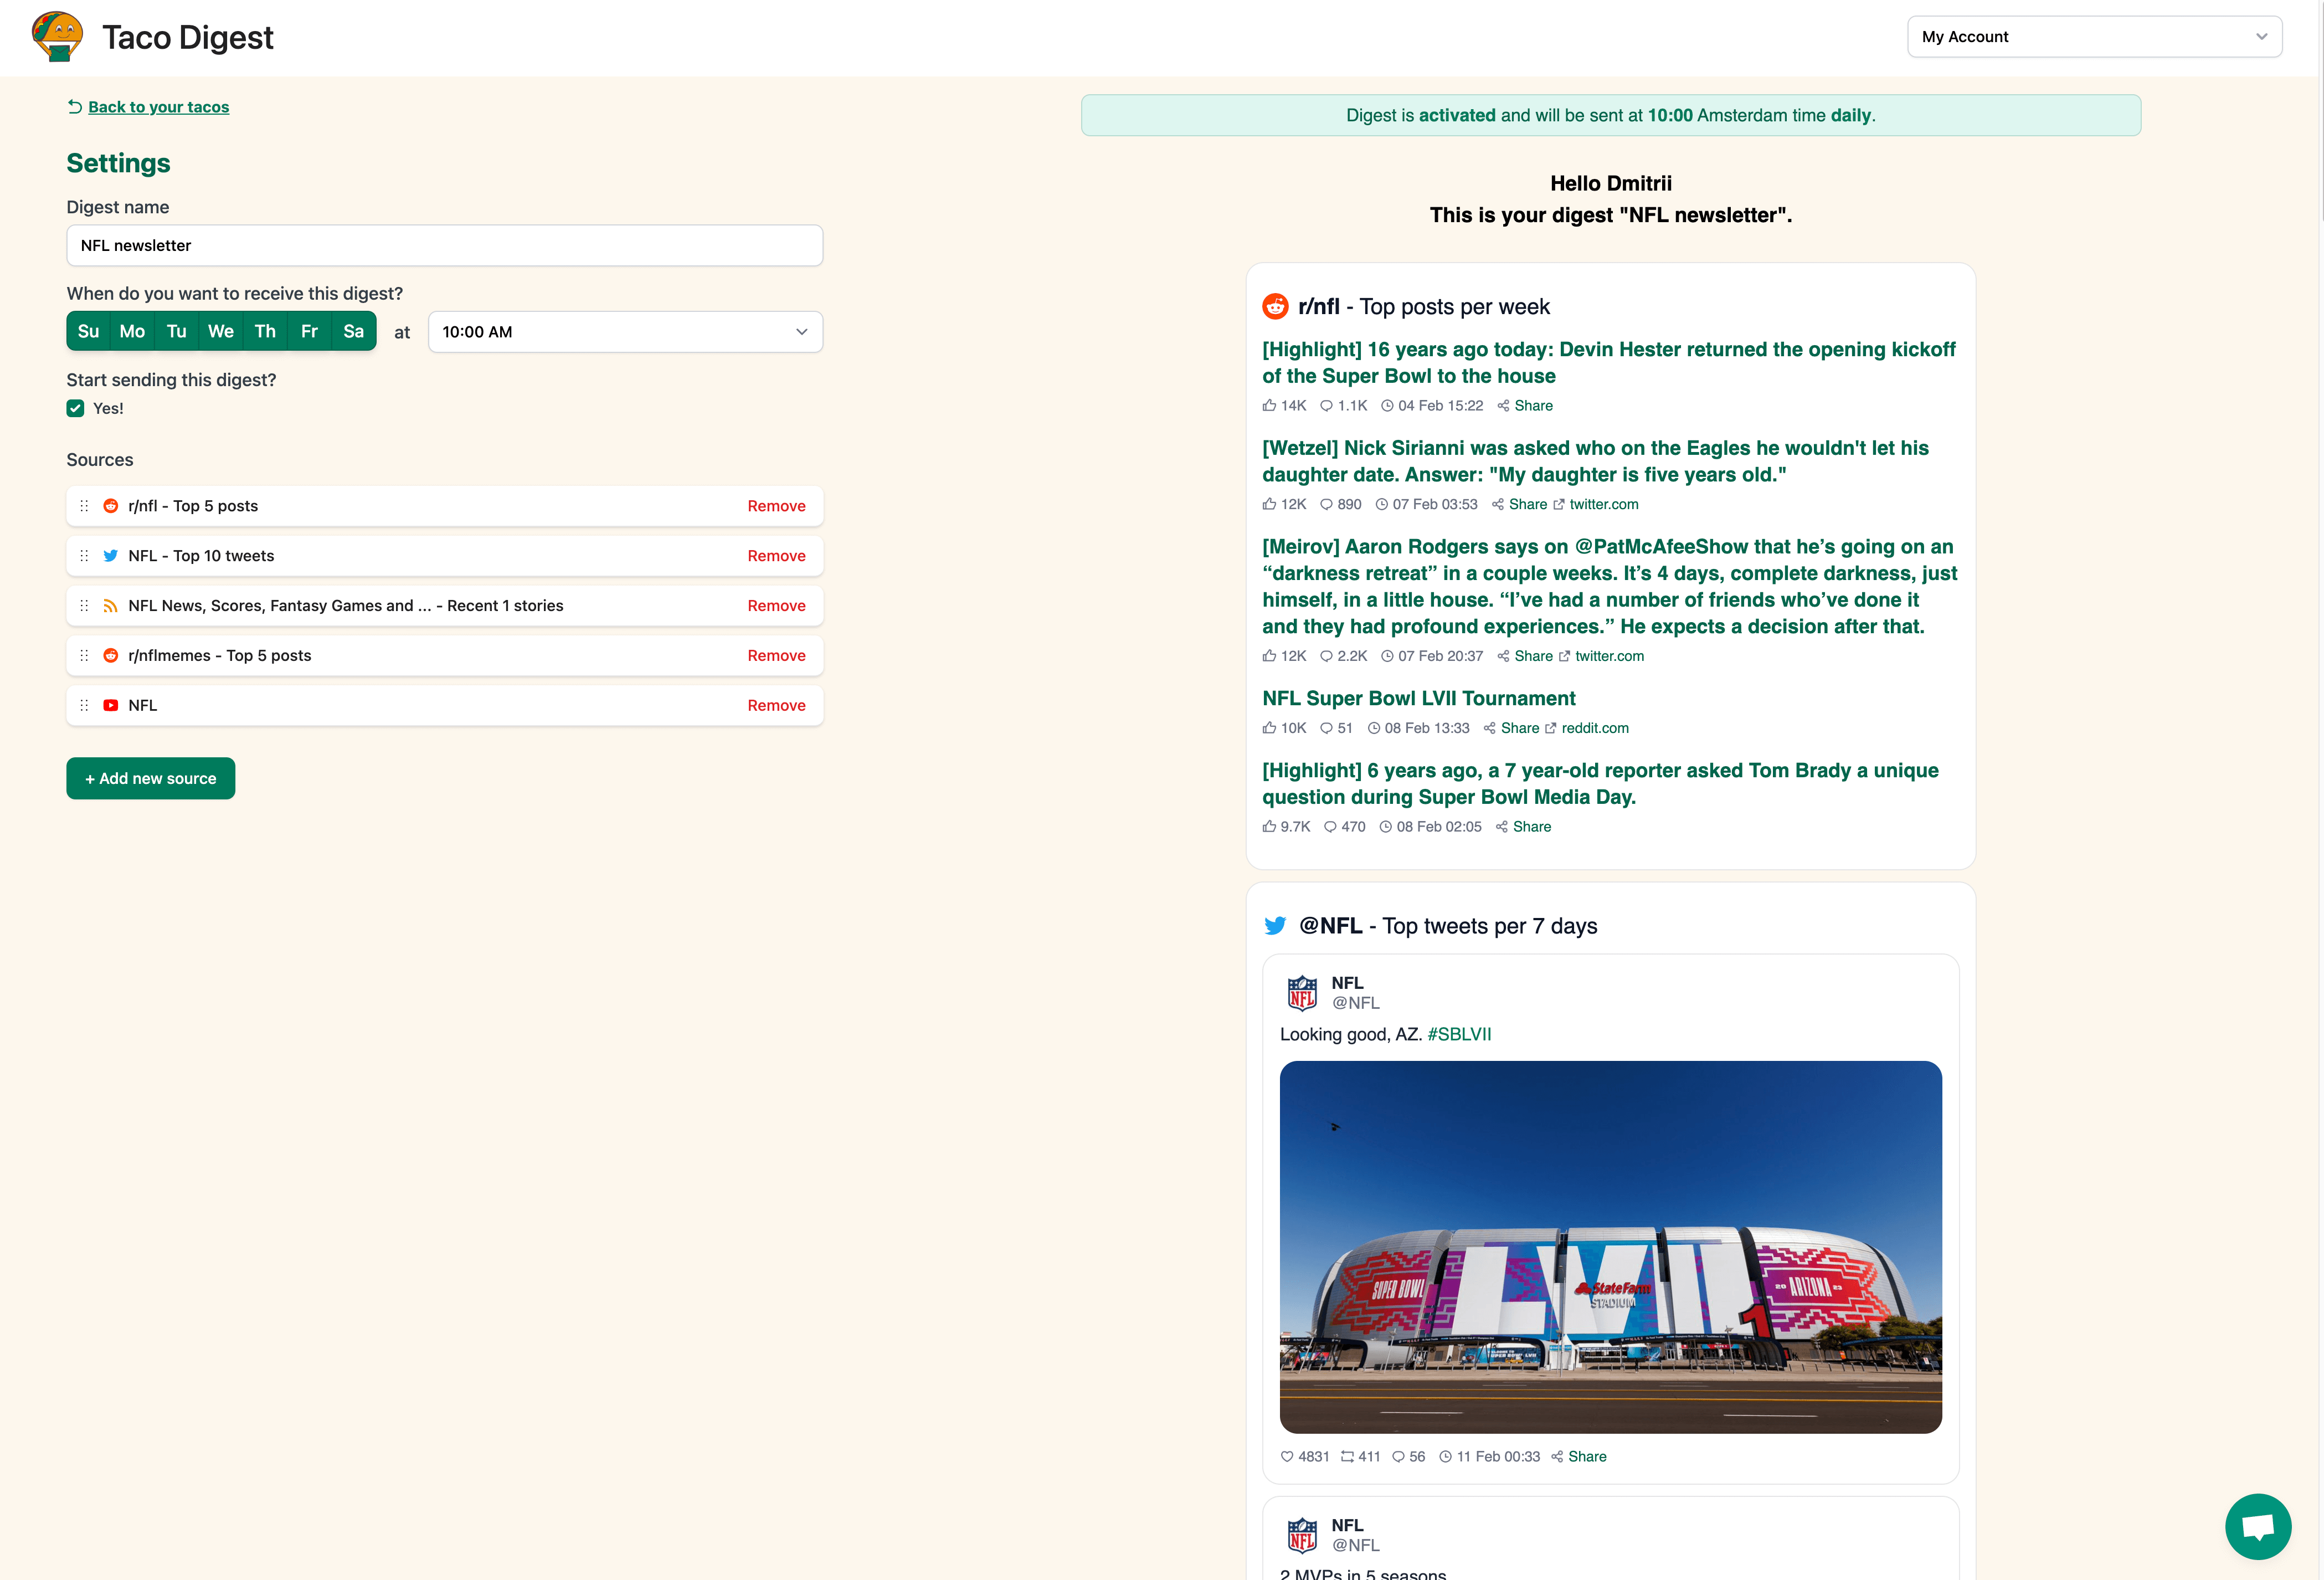
Task: Remove the NFL Top 10 tweets source
Action: coord(776,556)
